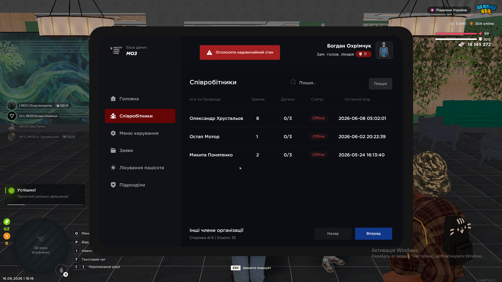
Task: Click the UG-V tag beside Влад Імператор
Action: (62, 105)
